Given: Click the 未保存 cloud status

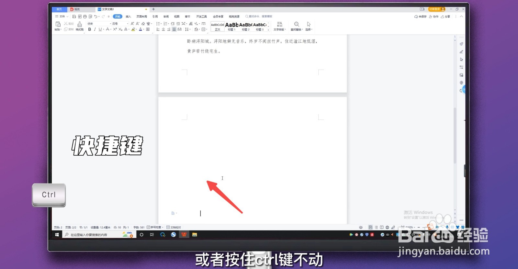Looking at the screenshot, I should coord(420,17).
